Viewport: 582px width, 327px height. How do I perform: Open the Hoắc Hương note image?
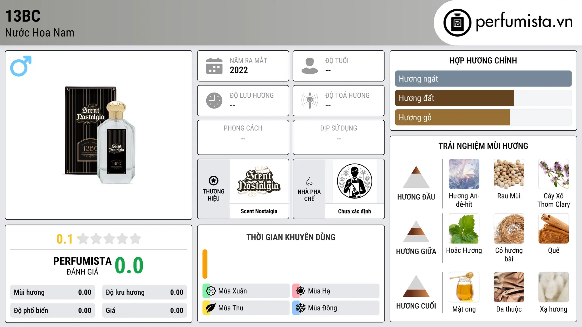pos(464,229)
